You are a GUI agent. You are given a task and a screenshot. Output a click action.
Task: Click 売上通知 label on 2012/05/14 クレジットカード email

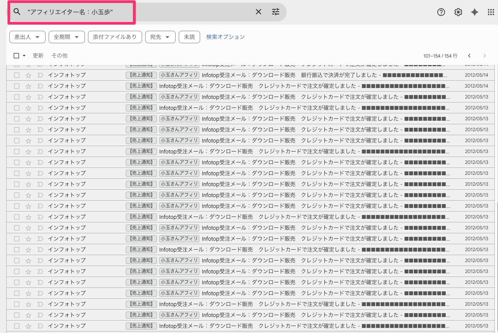[141, 86]
